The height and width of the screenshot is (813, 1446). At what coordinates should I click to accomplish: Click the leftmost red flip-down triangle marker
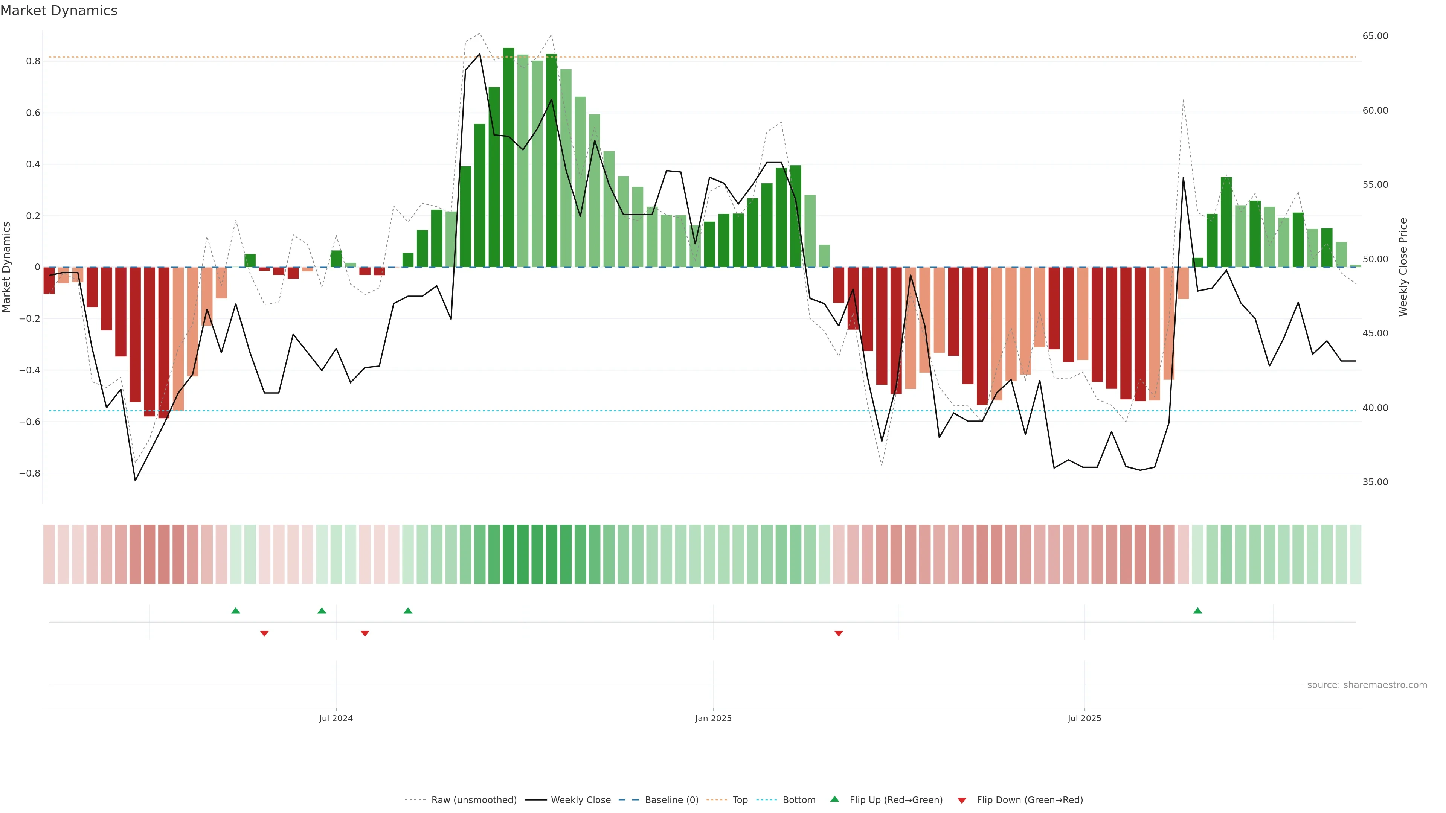264,633
